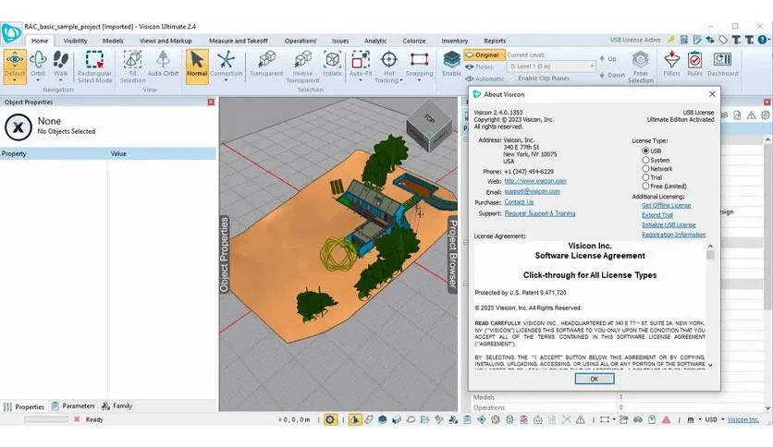Launch the Dashboard

coord(723,63)
